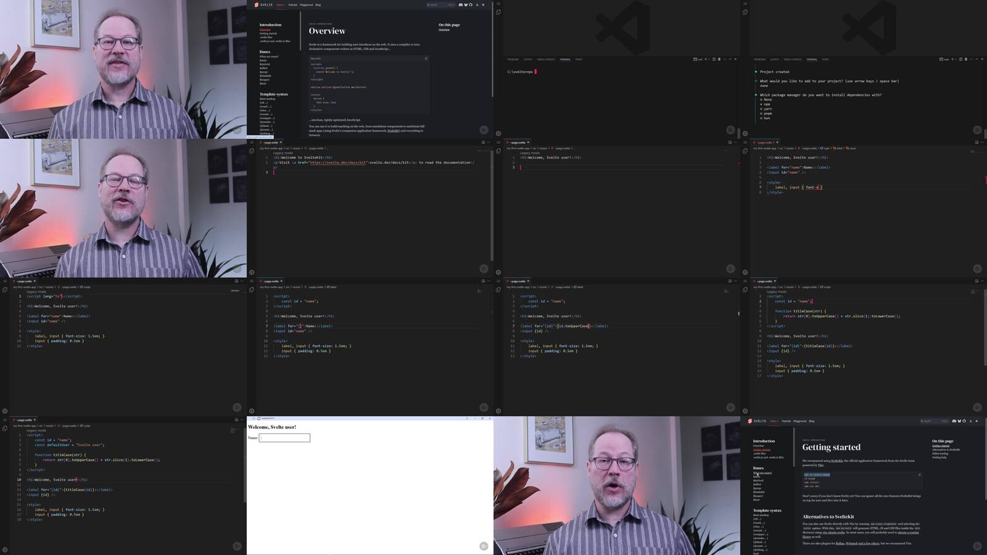Open settings gear in 'Project created' frame
987x555 pixels.
[745, 133]
